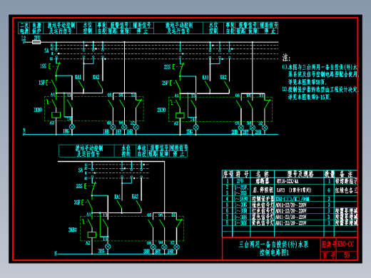This screenshot has height=278, width=371.
Task: Click the 页号 label in title block
Action: pyautogui.click(x=329, y=255)
